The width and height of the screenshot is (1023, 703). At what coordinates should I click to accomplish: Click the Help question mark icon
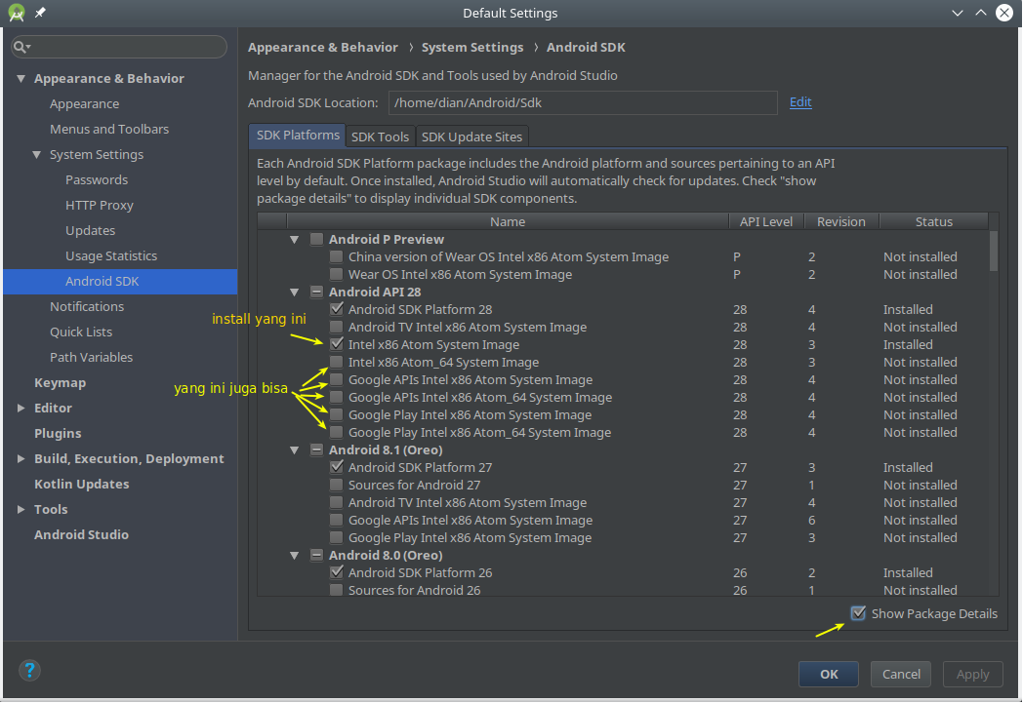29,670
